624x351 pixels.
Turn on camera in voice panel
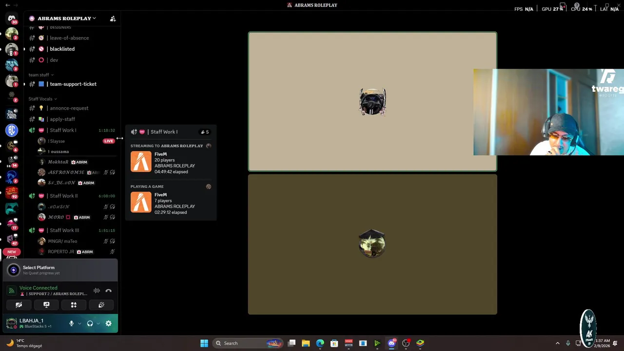[x=19, y=305]
